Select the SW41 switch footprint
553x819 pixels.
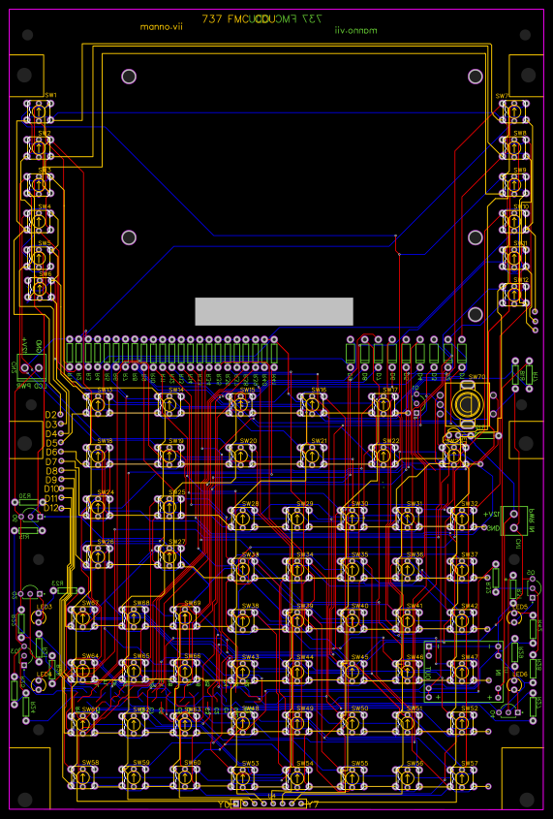(x=408, y=620)
